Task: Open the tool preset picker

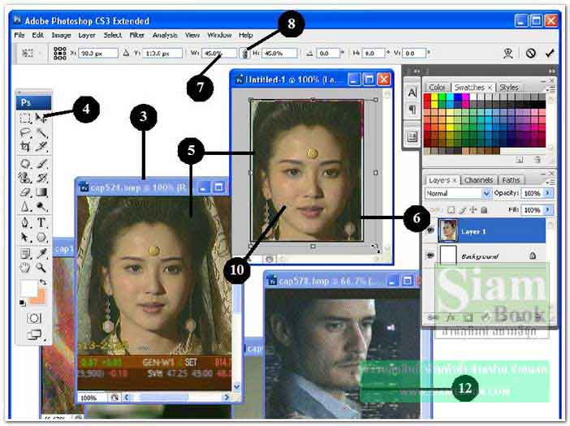Action: 31,54
